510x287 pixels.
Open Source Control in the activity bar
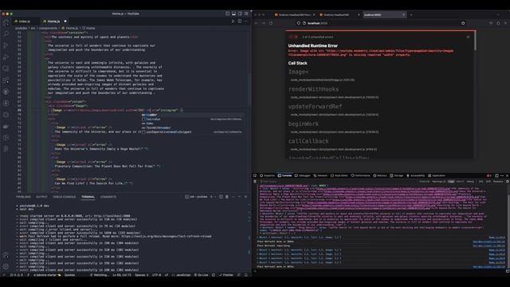click(x=6, y=45)
